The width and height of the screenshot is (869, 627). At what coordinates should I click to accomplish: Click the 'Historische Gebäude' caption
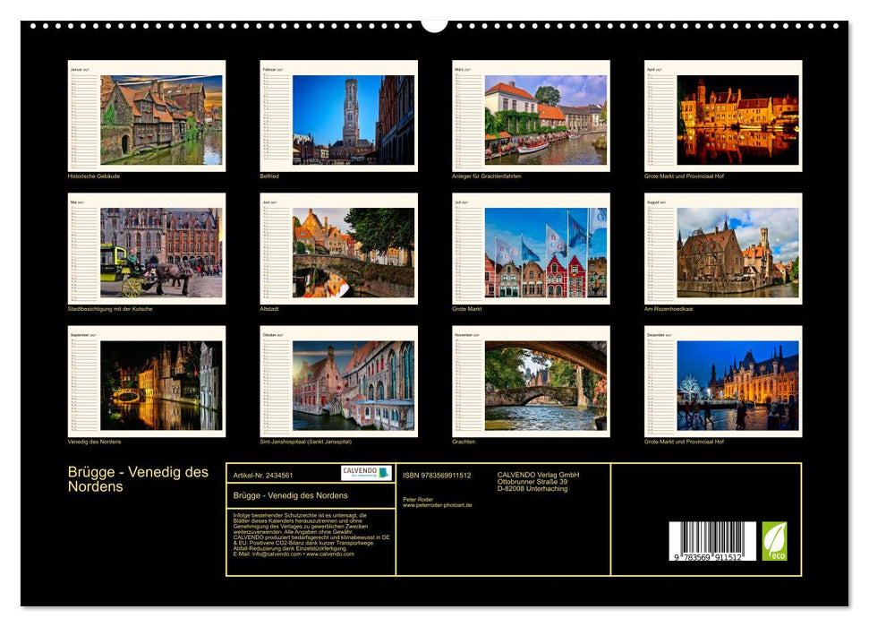94,176
